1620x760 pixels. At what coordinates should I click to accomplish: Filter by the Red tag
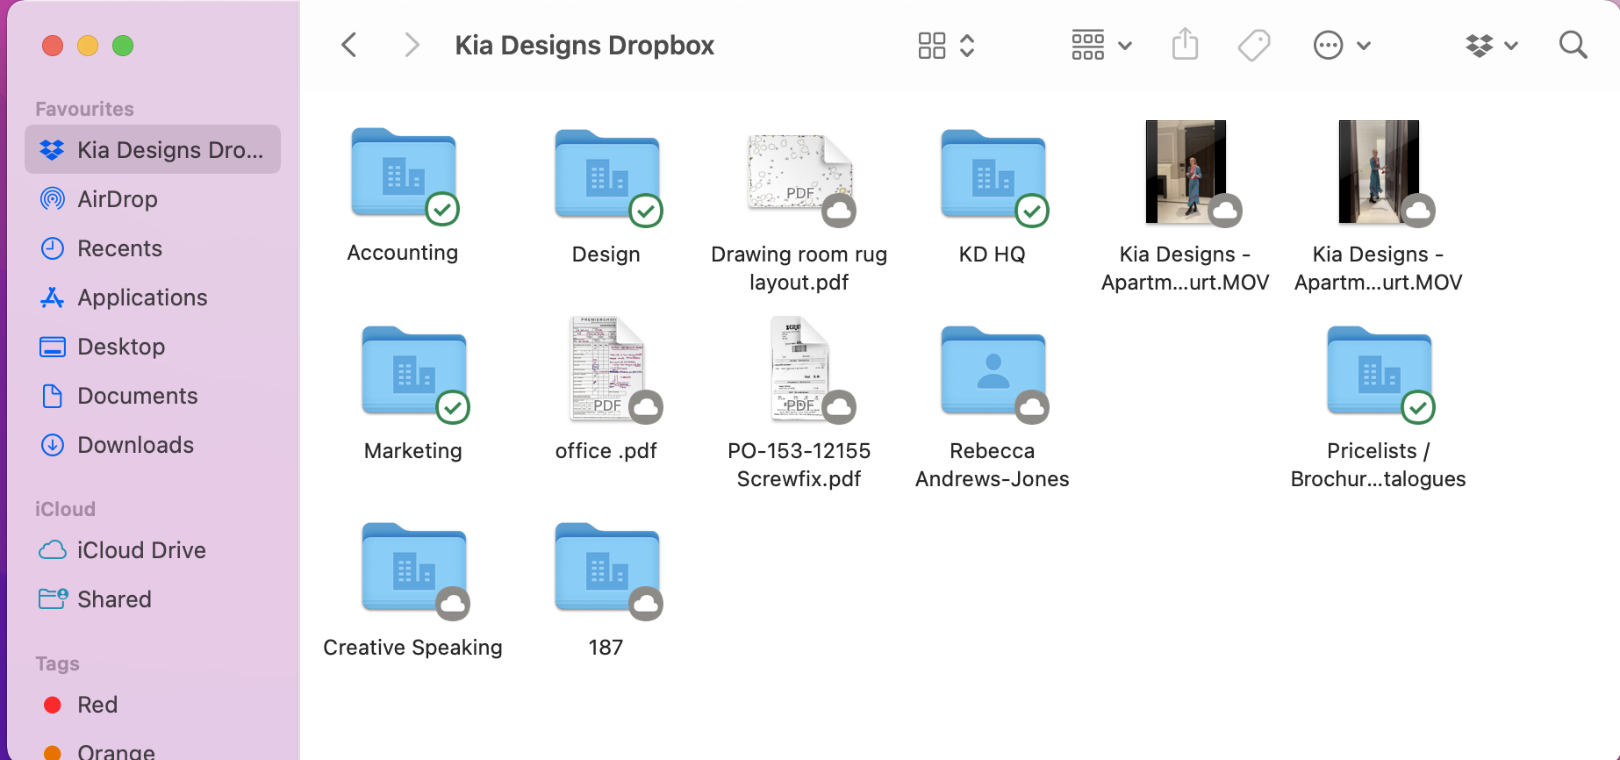[x=97, y=705]
